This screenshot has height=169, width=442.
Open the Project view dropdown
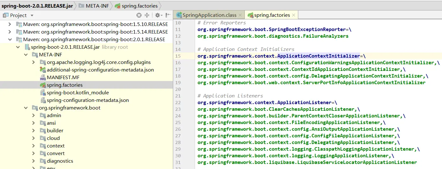click(x=32, y=15)
